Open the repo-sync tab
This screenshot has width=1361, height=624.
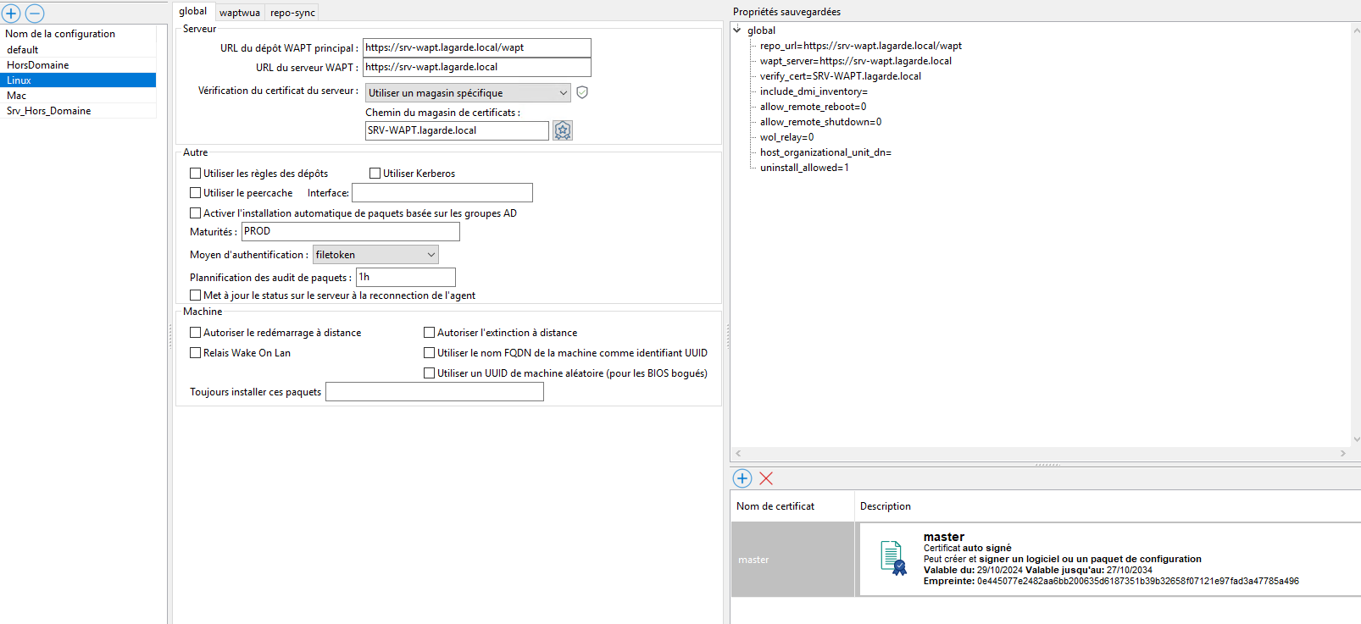tap(292, 13)
